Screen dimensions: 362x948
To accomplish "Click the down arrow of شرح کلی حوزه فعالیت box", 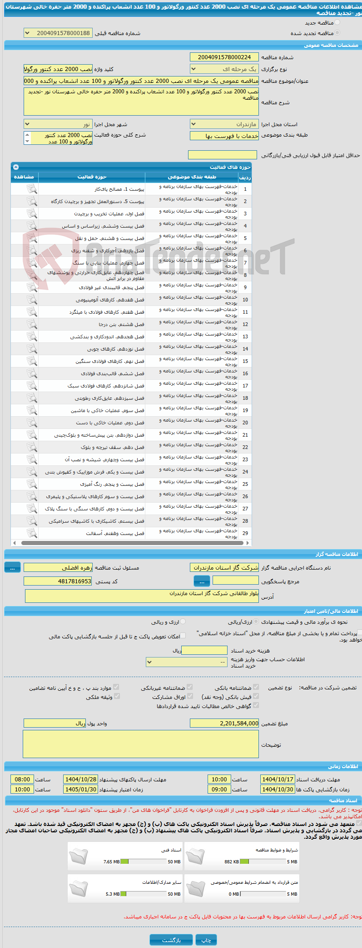I will click(27, 142).
